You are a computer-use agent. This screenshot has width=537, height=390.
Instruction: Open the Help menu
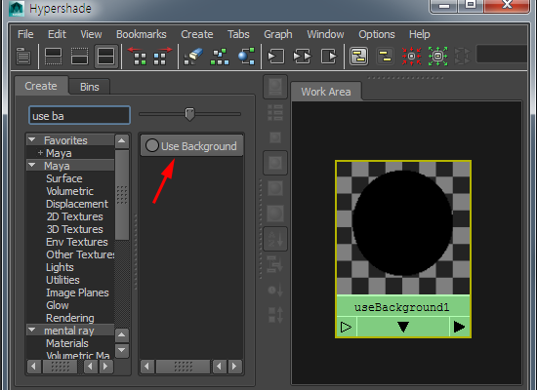[419, 34]
